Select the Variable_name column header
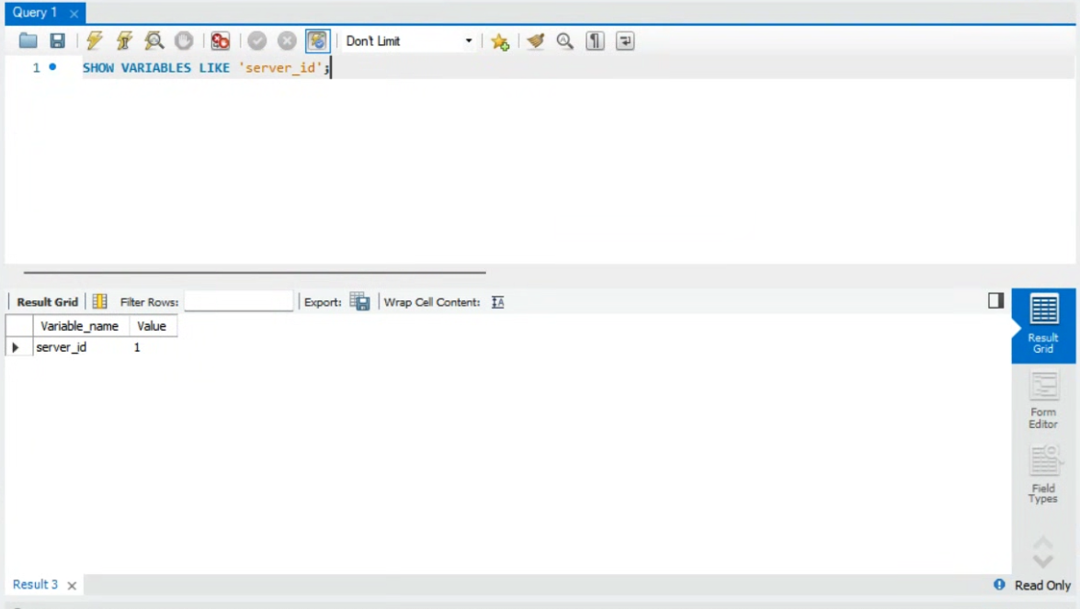Image resolution: width=1080 pixels, height=609 pixels. (x=80, y=326)
